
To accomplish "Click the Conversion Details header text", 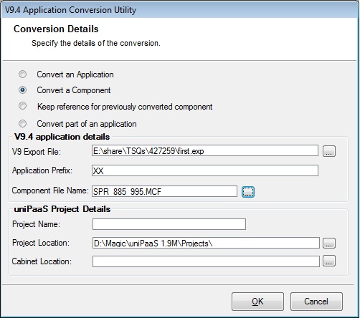I will coord(56,29).
